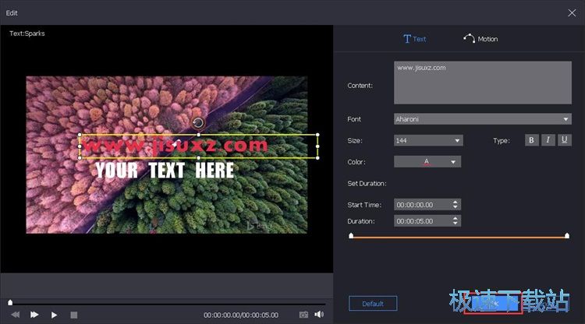Click the rotate handle above the text box
Viewport: 585px width, 324px height.
[x=198, y=122]
